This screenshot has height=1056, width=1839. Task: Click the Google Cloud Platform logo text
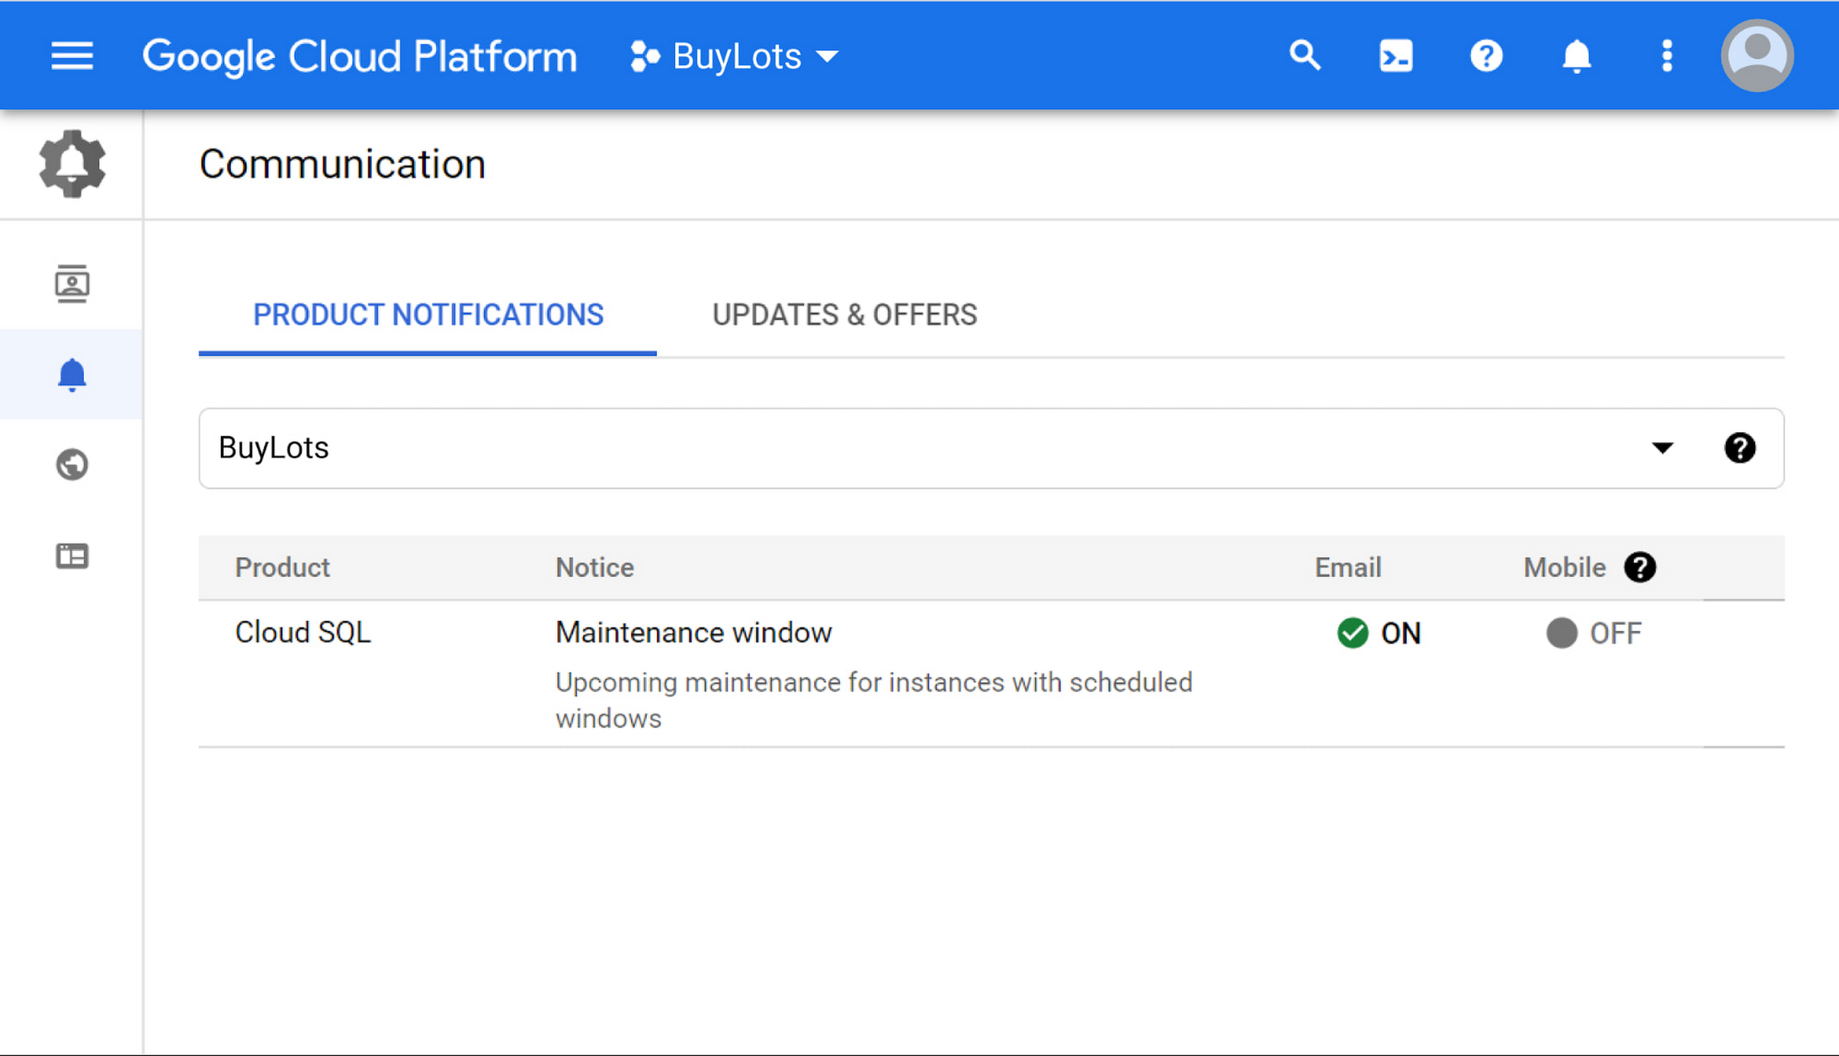click(360, 56)
